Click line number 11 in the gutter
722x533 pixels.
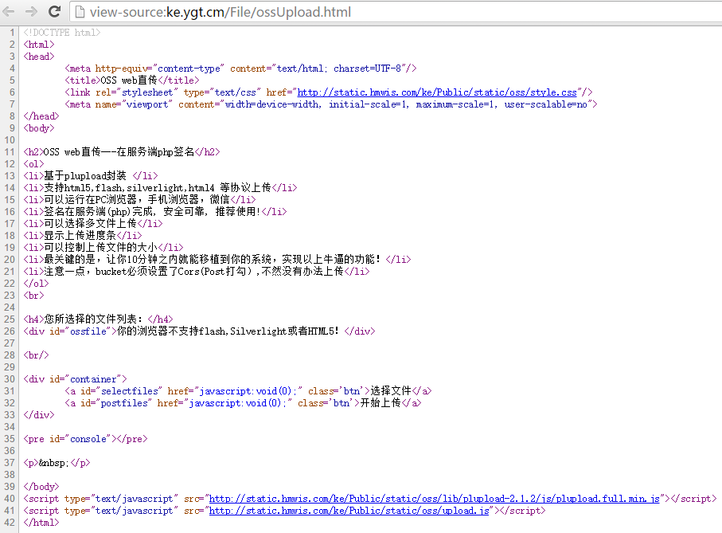point(10,152)
